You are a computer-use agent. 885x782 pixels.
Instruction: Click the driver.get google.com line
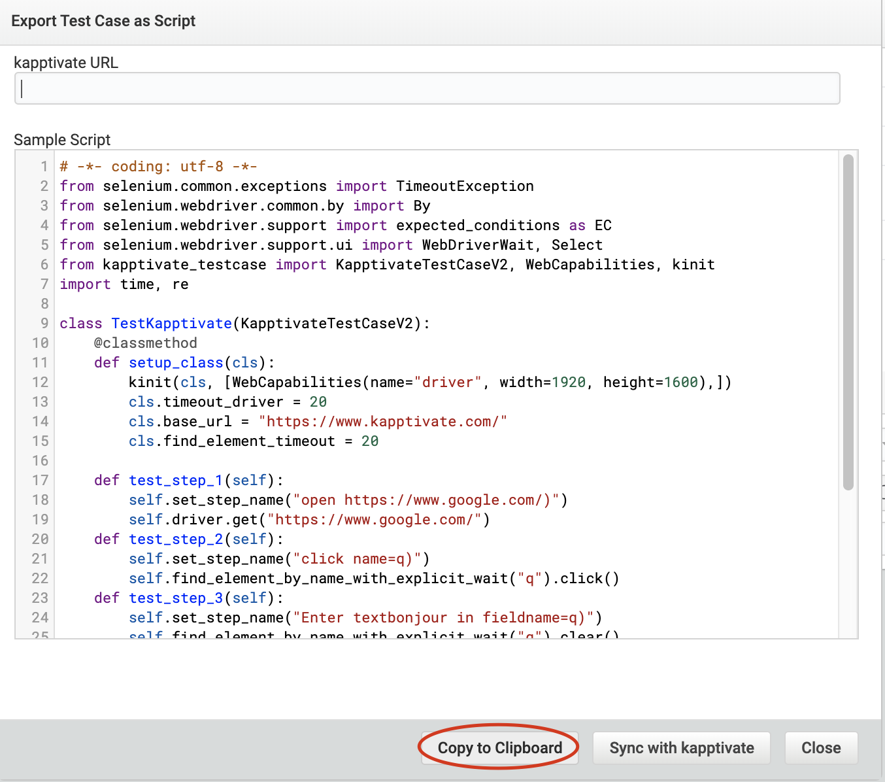click(x=309, y=520)
